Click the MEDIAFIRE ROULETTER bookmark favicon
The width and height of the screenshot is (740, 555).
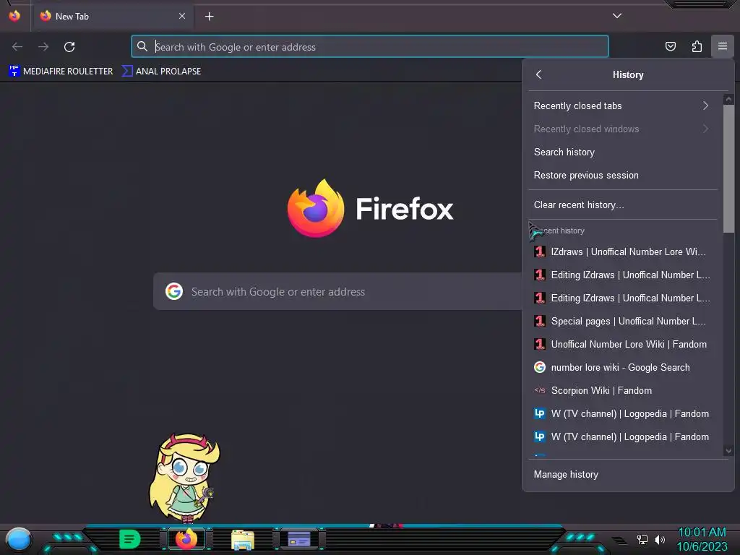click(14, 71)
